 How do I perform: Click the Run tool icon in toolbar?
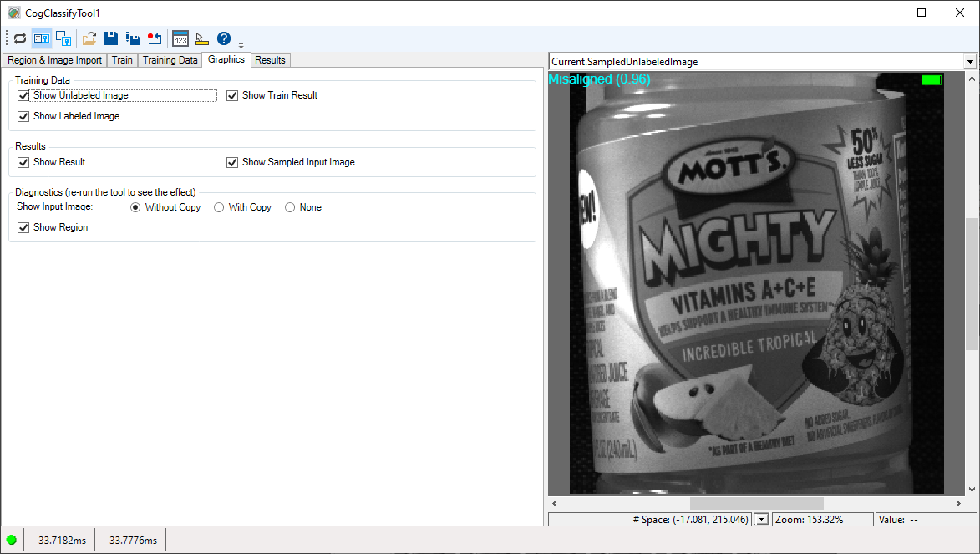(x=20, y=38)
